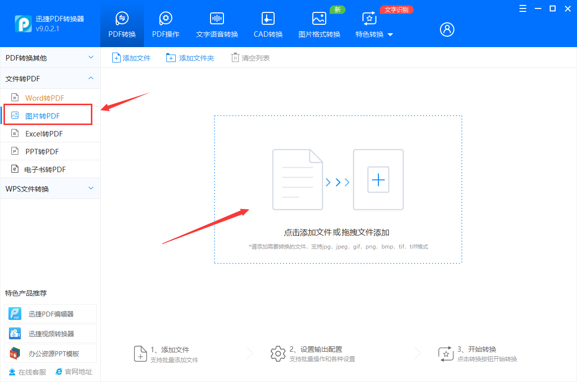Switch to the PDF转换 tab
This screenshot has width=577, height=382.
[x=122, y=23]
